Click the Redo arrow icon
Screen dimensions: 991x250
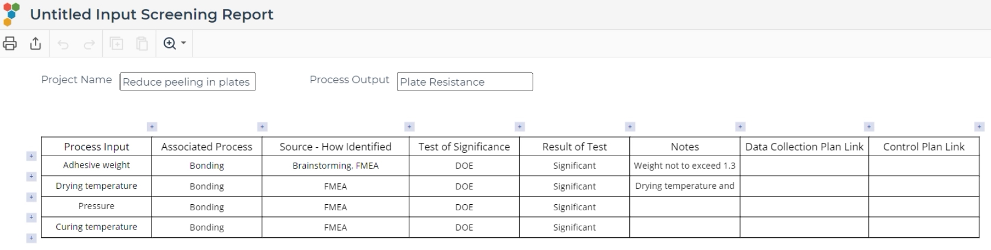(x=89, y=44)
